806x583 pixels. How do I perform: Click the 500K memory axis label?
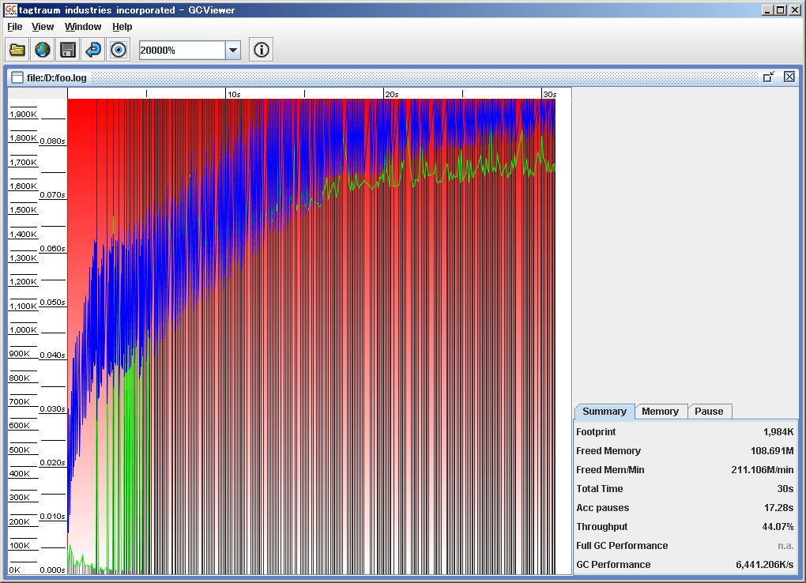[20, 449]
